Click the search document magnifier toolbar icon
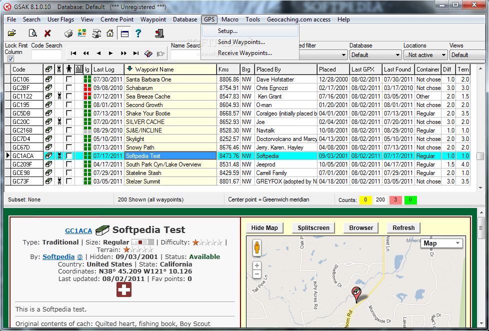This screenshot has height=331, width=489. pyautogui.click(x=32, y=33)
